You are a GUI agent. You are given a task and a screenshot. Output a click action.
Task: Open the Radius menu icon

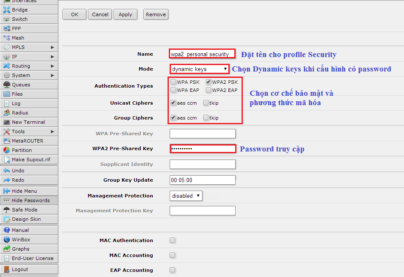point(6,113)
